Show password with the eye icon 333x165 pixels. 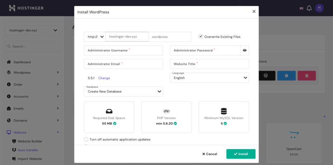pos(245,51)
